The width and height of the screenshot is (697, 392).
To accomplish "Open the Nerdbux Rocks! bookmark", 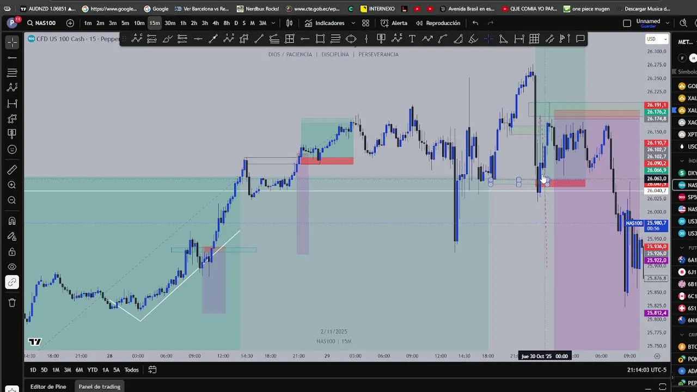I will (258, 9).
